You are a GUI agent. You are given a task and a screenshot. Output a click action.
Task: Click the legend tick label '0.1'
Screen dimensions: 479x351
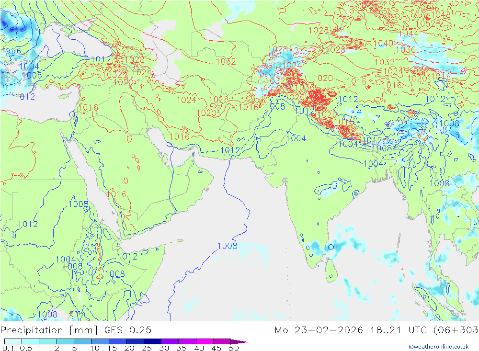point(8,348)
